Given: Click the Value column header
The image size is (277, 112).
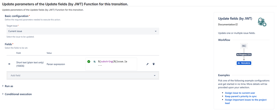Looking at the screenshot, I should pos(49,53).
